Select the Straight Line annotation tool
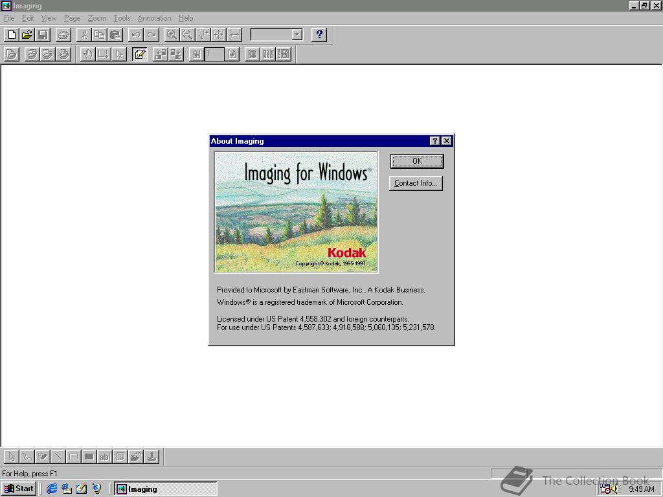663x497 pixels. [58, 456]
